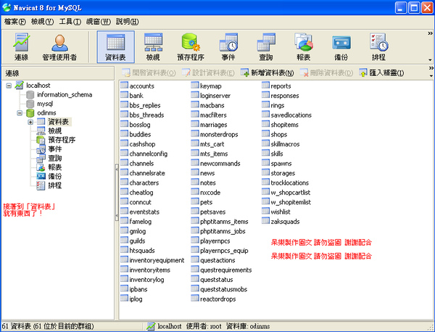
Task: Open the 事件 events toolbar icon
Action: [228, 46]
